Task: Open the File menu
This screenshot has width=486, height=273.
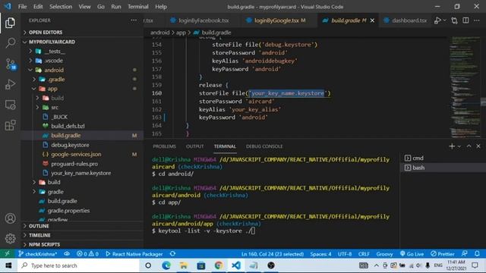Action: click(x=22, y=7)
